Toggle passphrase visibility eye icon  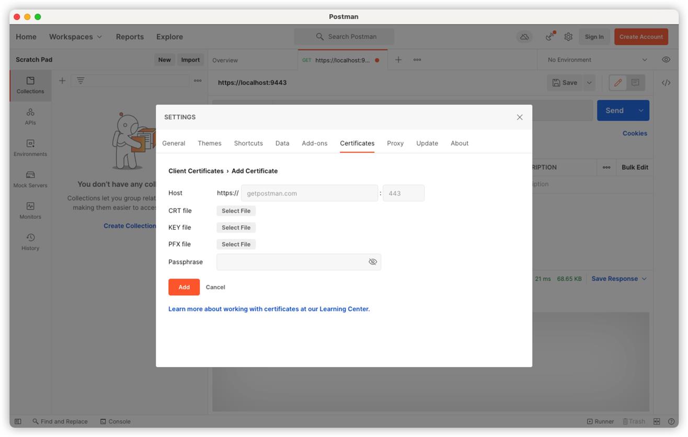[x=373, y=262]
